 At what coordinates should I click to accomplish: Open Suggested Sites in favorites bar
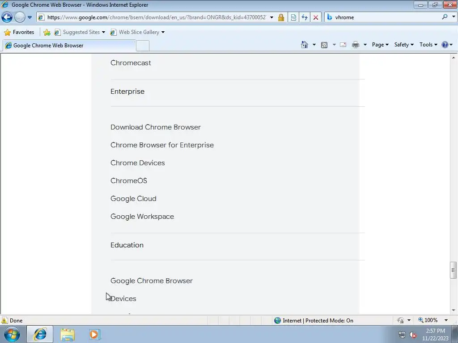(80, 32)
